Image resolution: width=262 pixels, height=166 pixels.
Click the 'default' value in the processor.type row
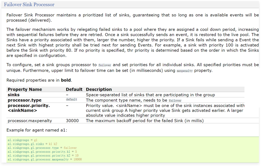point(72,100)
